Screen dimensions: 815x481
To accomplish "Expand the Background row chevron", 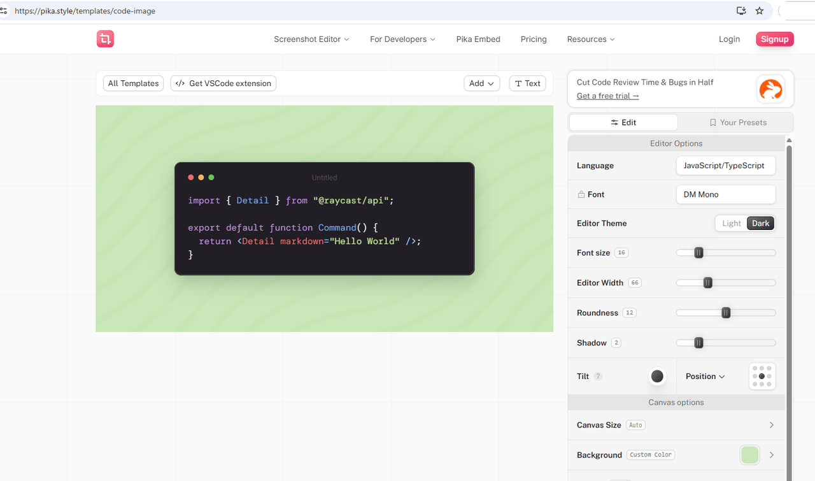I will 772,455.
